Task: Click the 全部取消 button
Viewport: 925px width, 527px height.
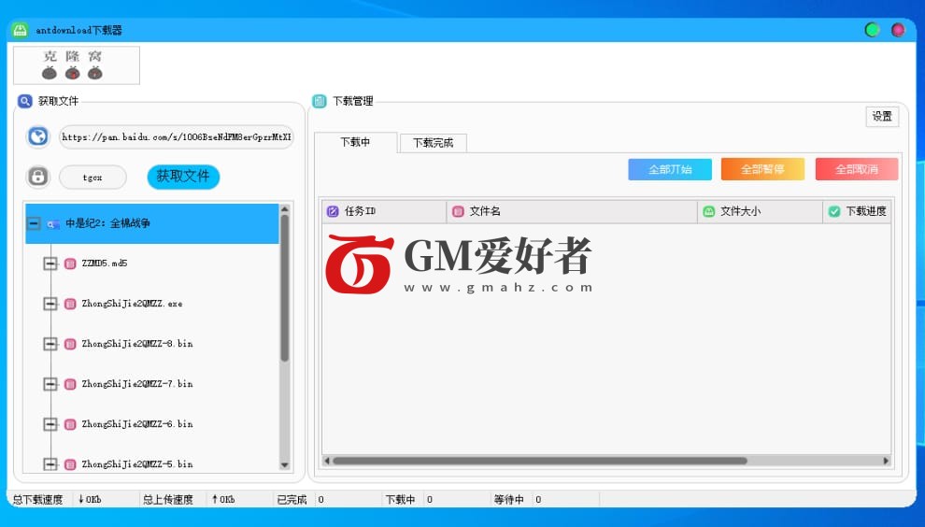Action: coord(857,169)
